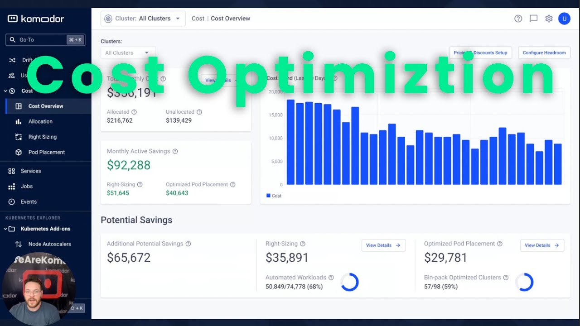
Task: Click the $65,672 potential savings value
Action: click(129, 258)
